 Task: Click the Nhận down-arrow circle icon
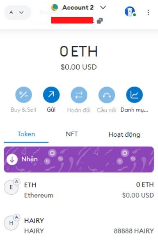point(12,159)
